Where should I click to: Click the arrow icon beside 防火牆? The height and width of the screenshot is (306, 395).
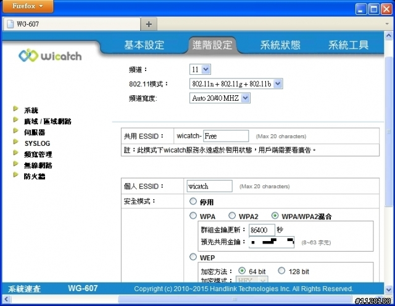15,174
